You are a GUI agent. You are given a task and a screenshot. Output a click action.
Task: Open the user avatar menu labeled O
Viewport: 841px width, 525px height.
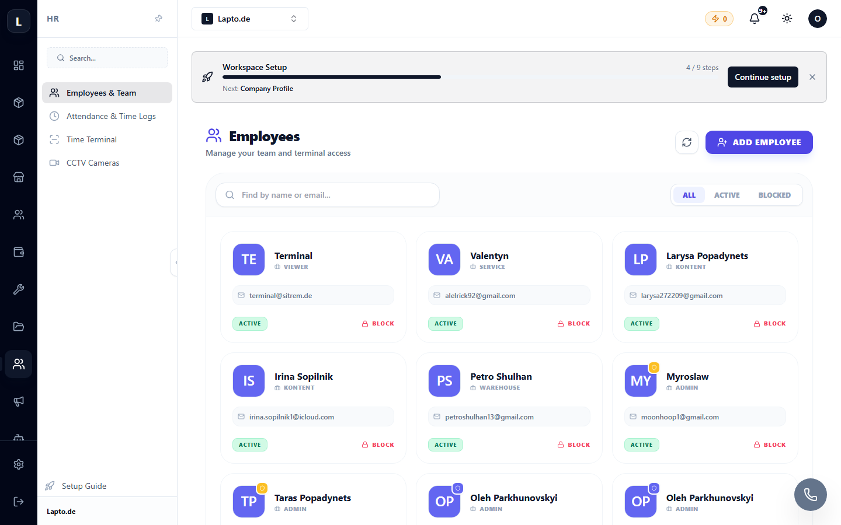click(818, 19)
